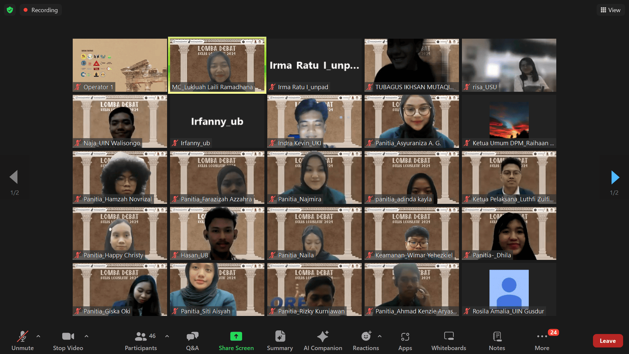Viewport: 629px width, 354px height.
Task: Open Whiteboards
Action: tap(448, 341)
